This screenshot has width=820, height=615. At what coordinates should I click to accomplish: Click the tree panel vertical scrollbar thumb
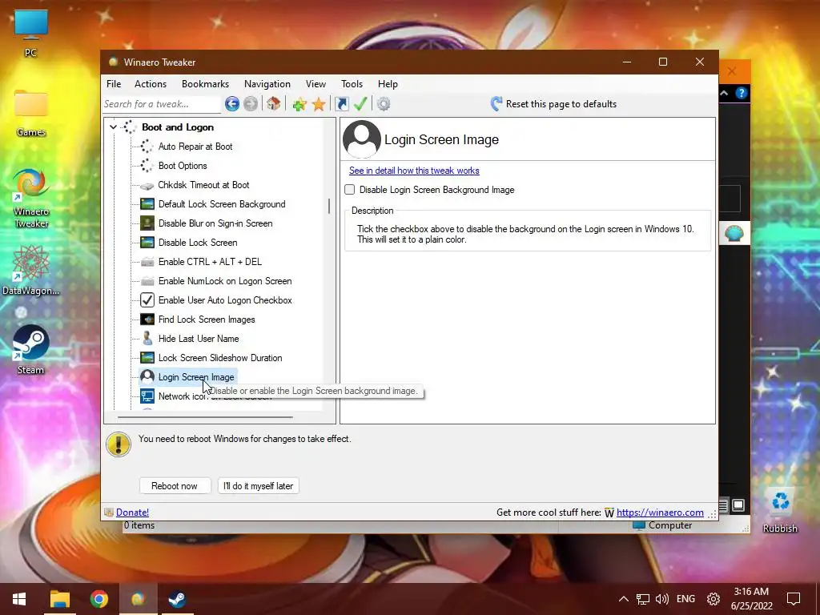click(x=329, y=206)
